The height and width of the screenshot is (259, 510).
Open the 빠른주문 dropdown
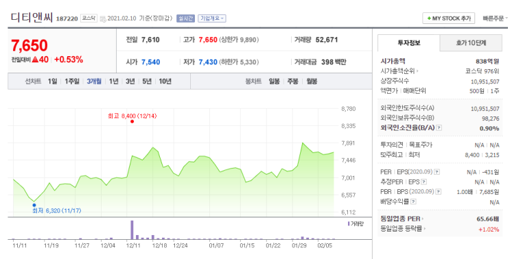click(495, 18)
